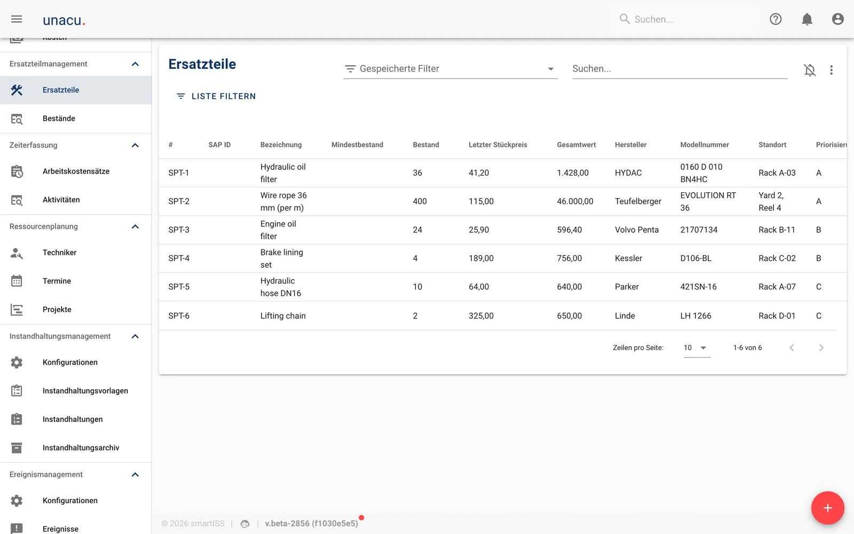
Task: Open the hamburger navigation menu
Action: coord(17,19)
